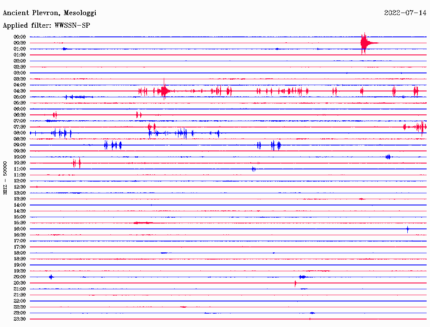Screen dimensions: 430x327
Task: Click the 10:30 time label
Action: tap(20, 163)
